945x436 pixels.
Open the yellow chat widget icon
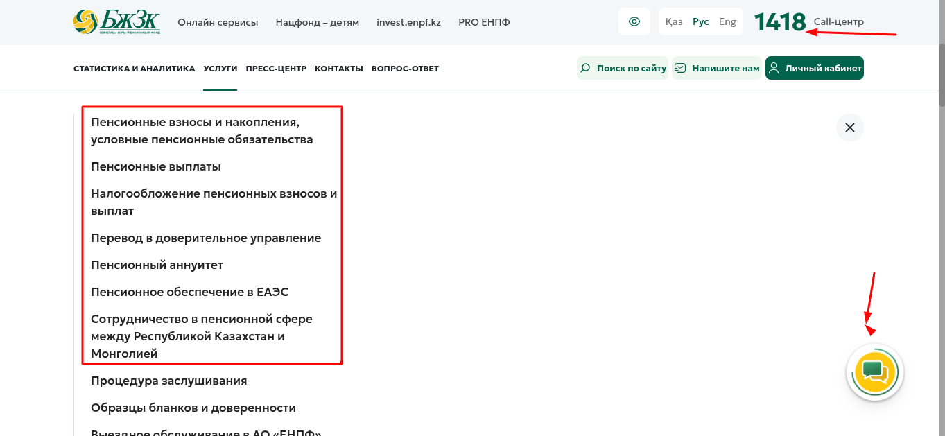click(874, 372)
